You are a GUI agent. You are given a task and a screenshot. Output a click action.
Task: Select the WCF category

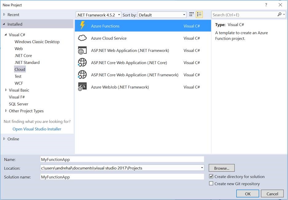tap(19, 83)
